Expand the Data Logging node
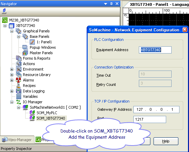Screen dimensions: 189x152 tap(12, 91)
